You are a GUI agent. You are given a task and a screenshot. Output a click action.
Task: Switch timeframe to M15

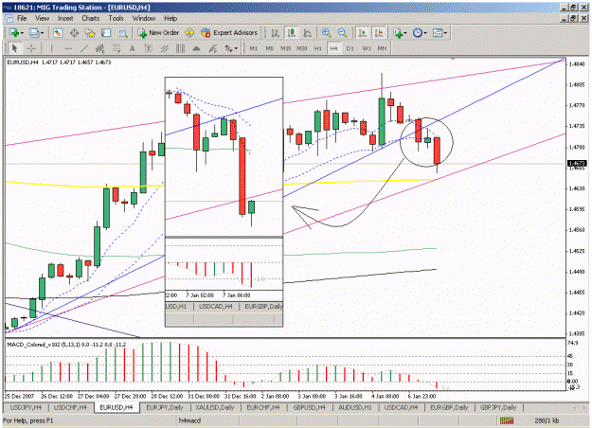(x=285, y=48)
